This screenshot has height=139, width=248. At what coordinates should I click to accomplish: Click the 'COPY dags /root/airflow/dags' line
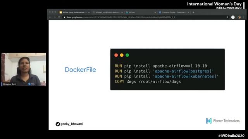(148, 81)
